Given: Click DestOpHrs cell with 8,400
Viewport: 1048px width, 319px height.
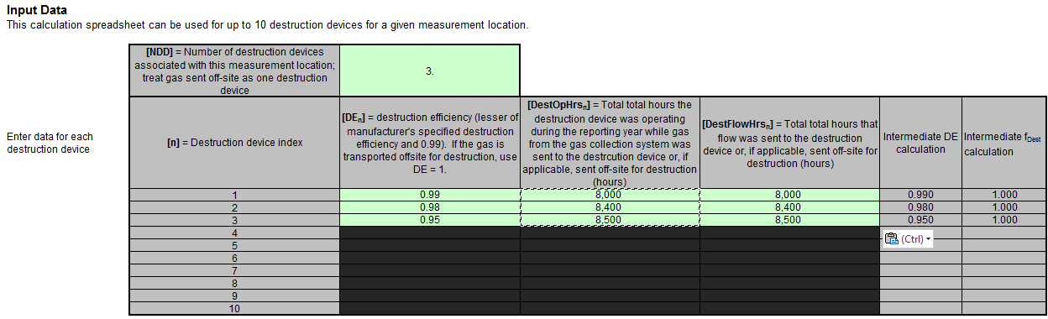Looking at the screenshot, I should 610,207.
